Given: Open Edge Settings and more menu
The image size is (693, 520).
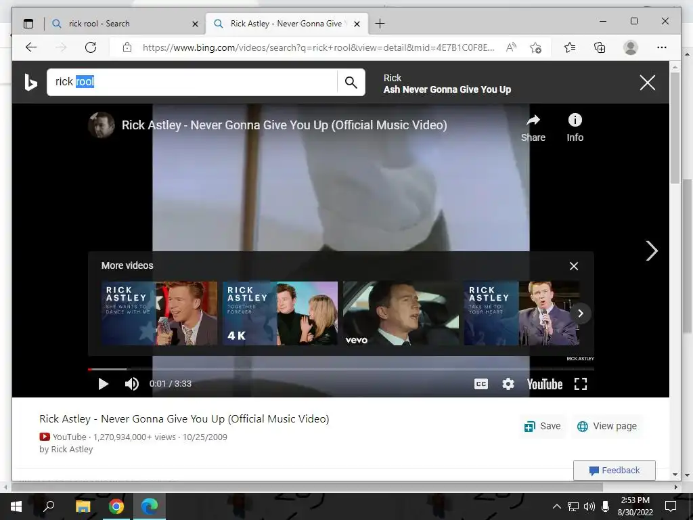Looking at the screenshot, I should (662, 47).
